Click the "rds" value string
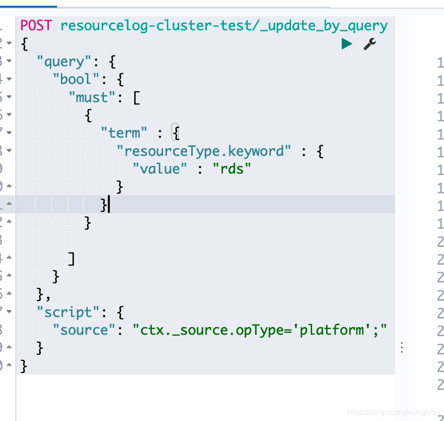 [x=231, y=169]
